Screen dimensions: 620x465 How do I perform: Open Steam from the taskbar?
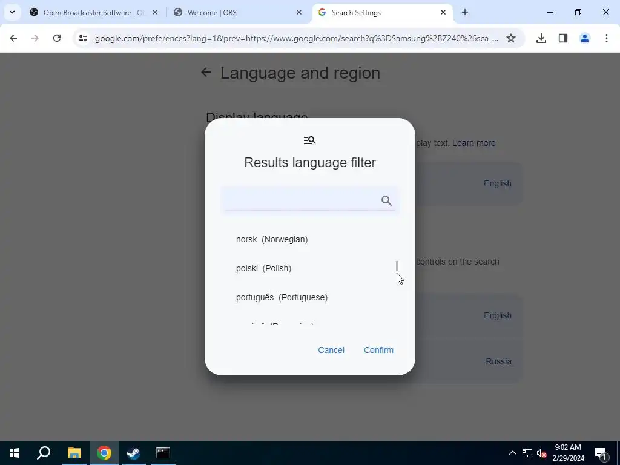tap(133, 453)
